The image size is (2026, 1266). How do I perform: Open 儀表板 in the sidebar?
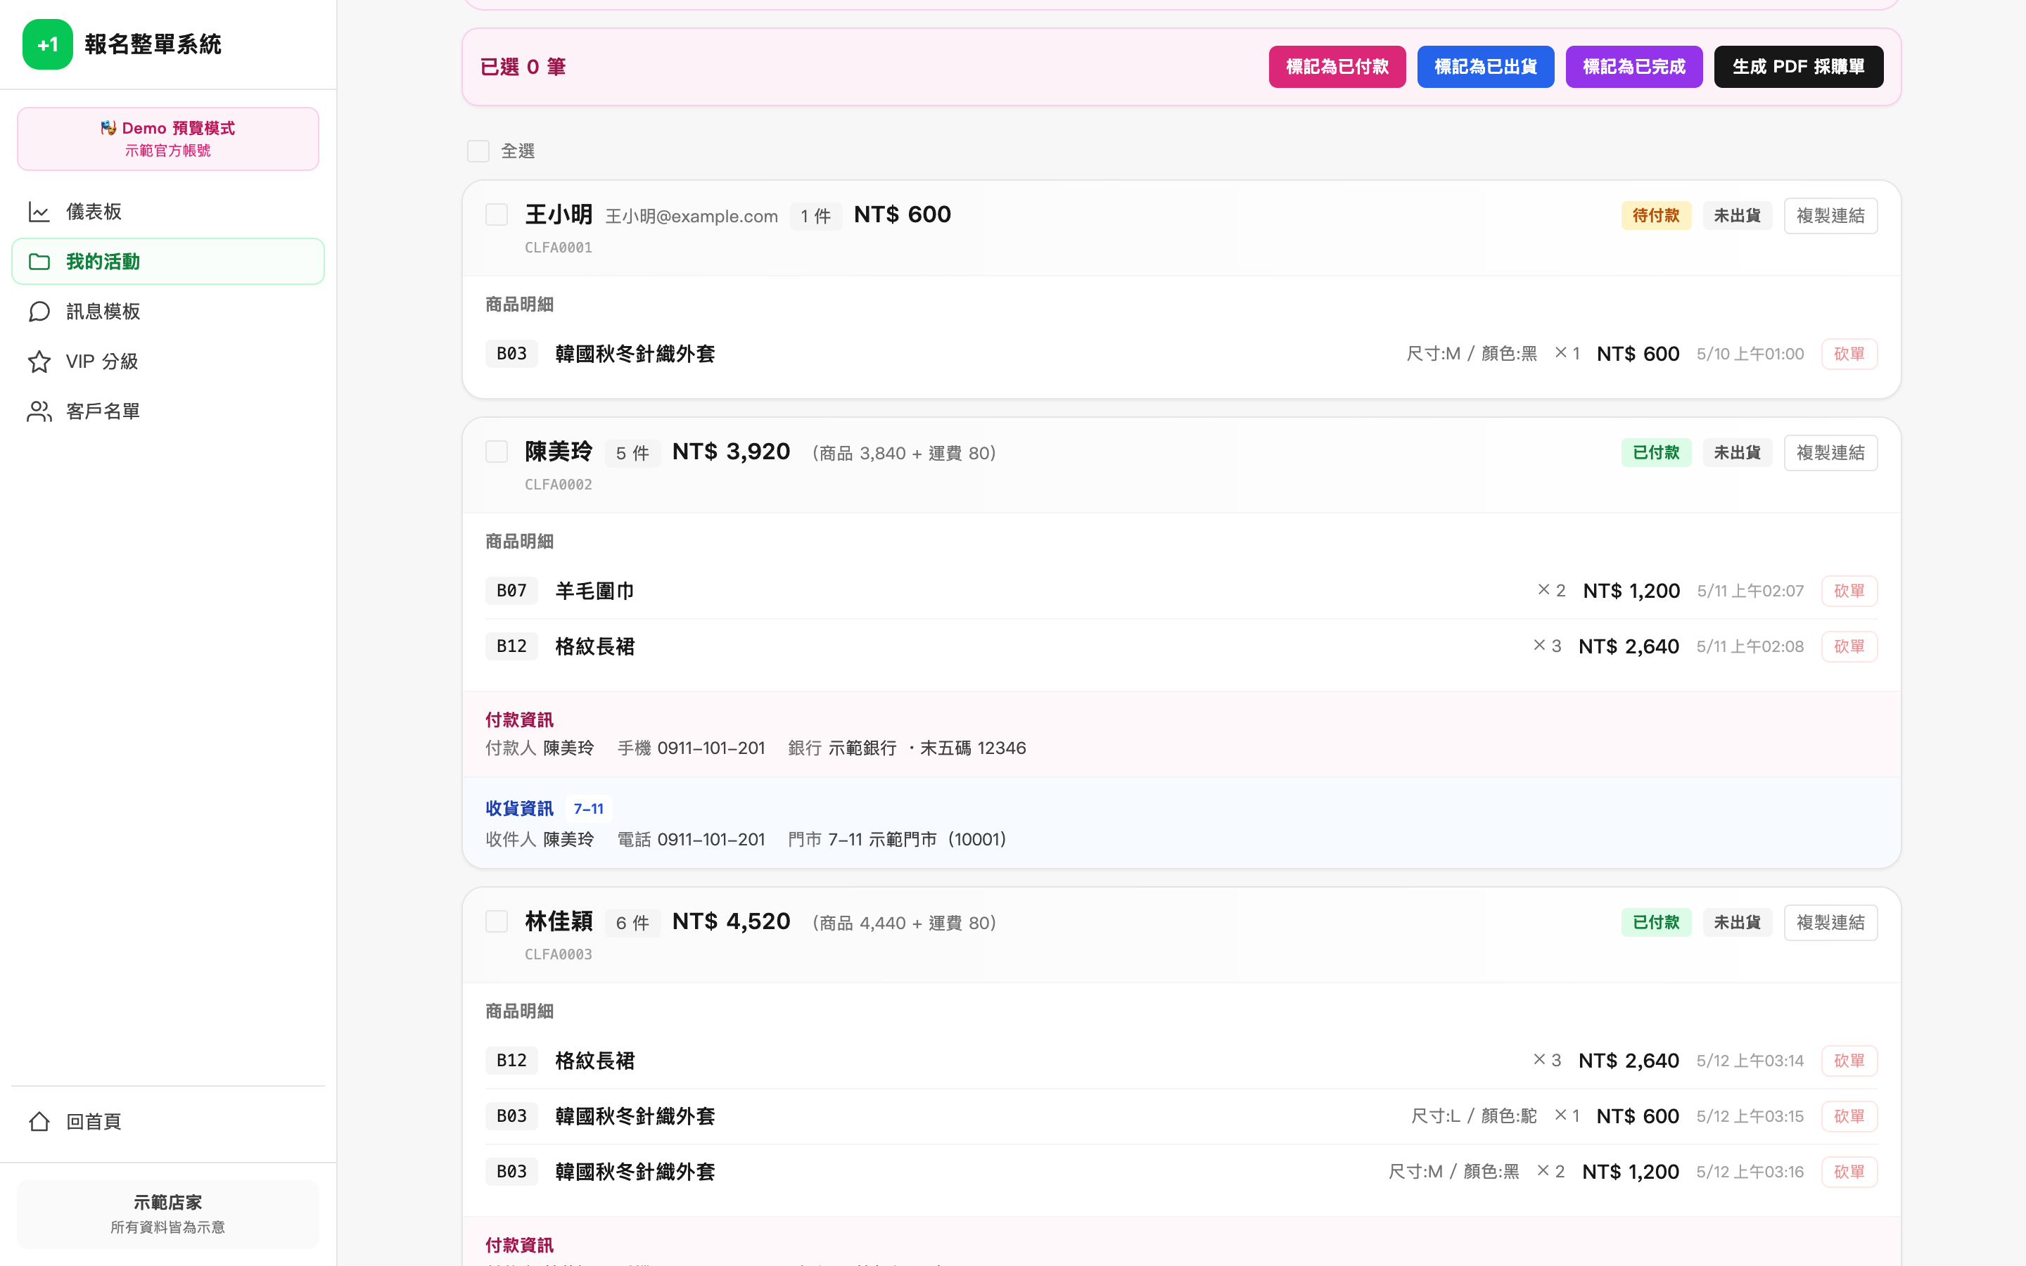click(x=168, y=212)
